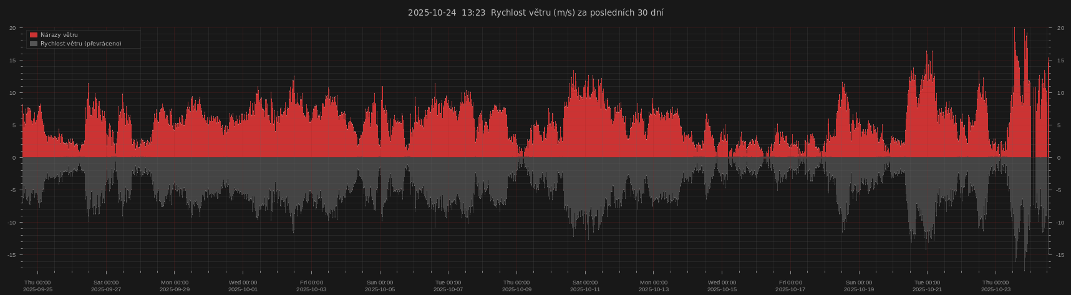Click the Wed 2025-10-15 date label

[x=722, y=286]
